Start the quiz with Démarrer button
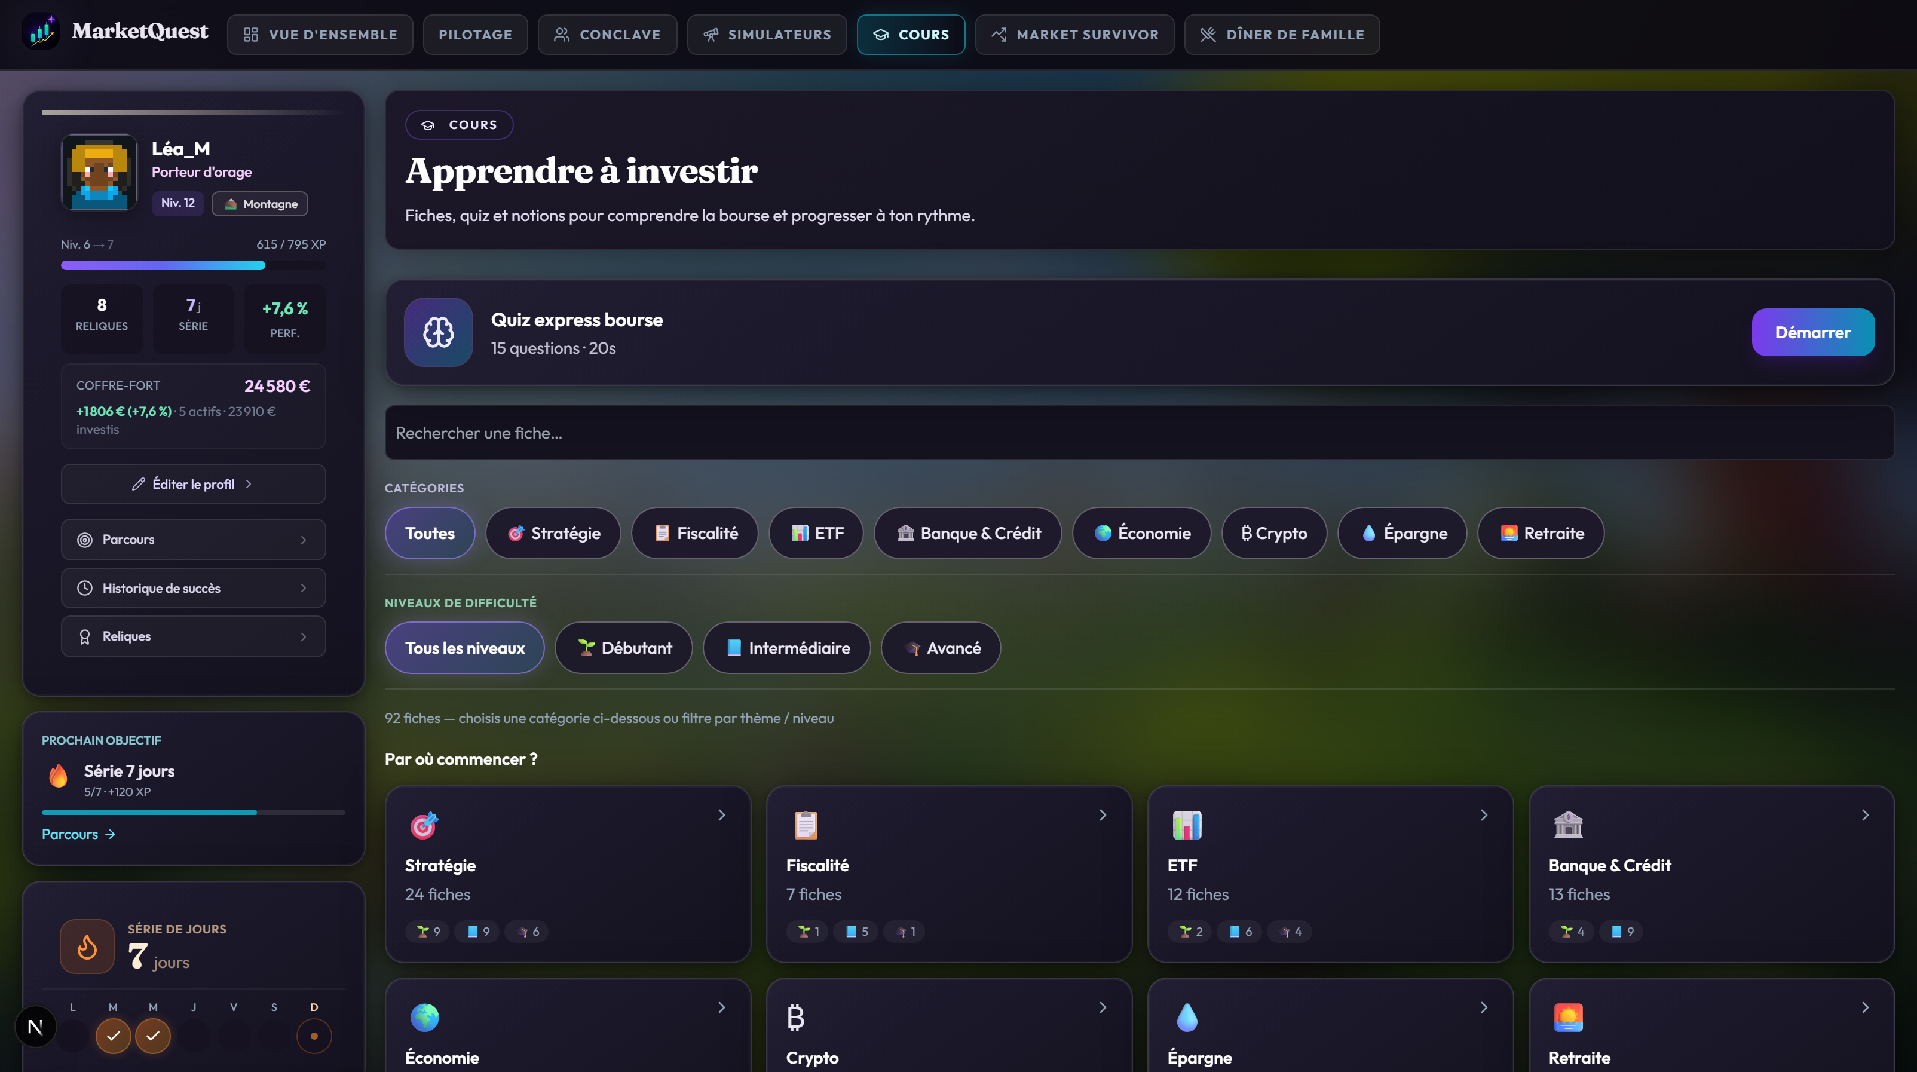Viewport: 1917px width, 1072px height. click(x=1813, y=333)
